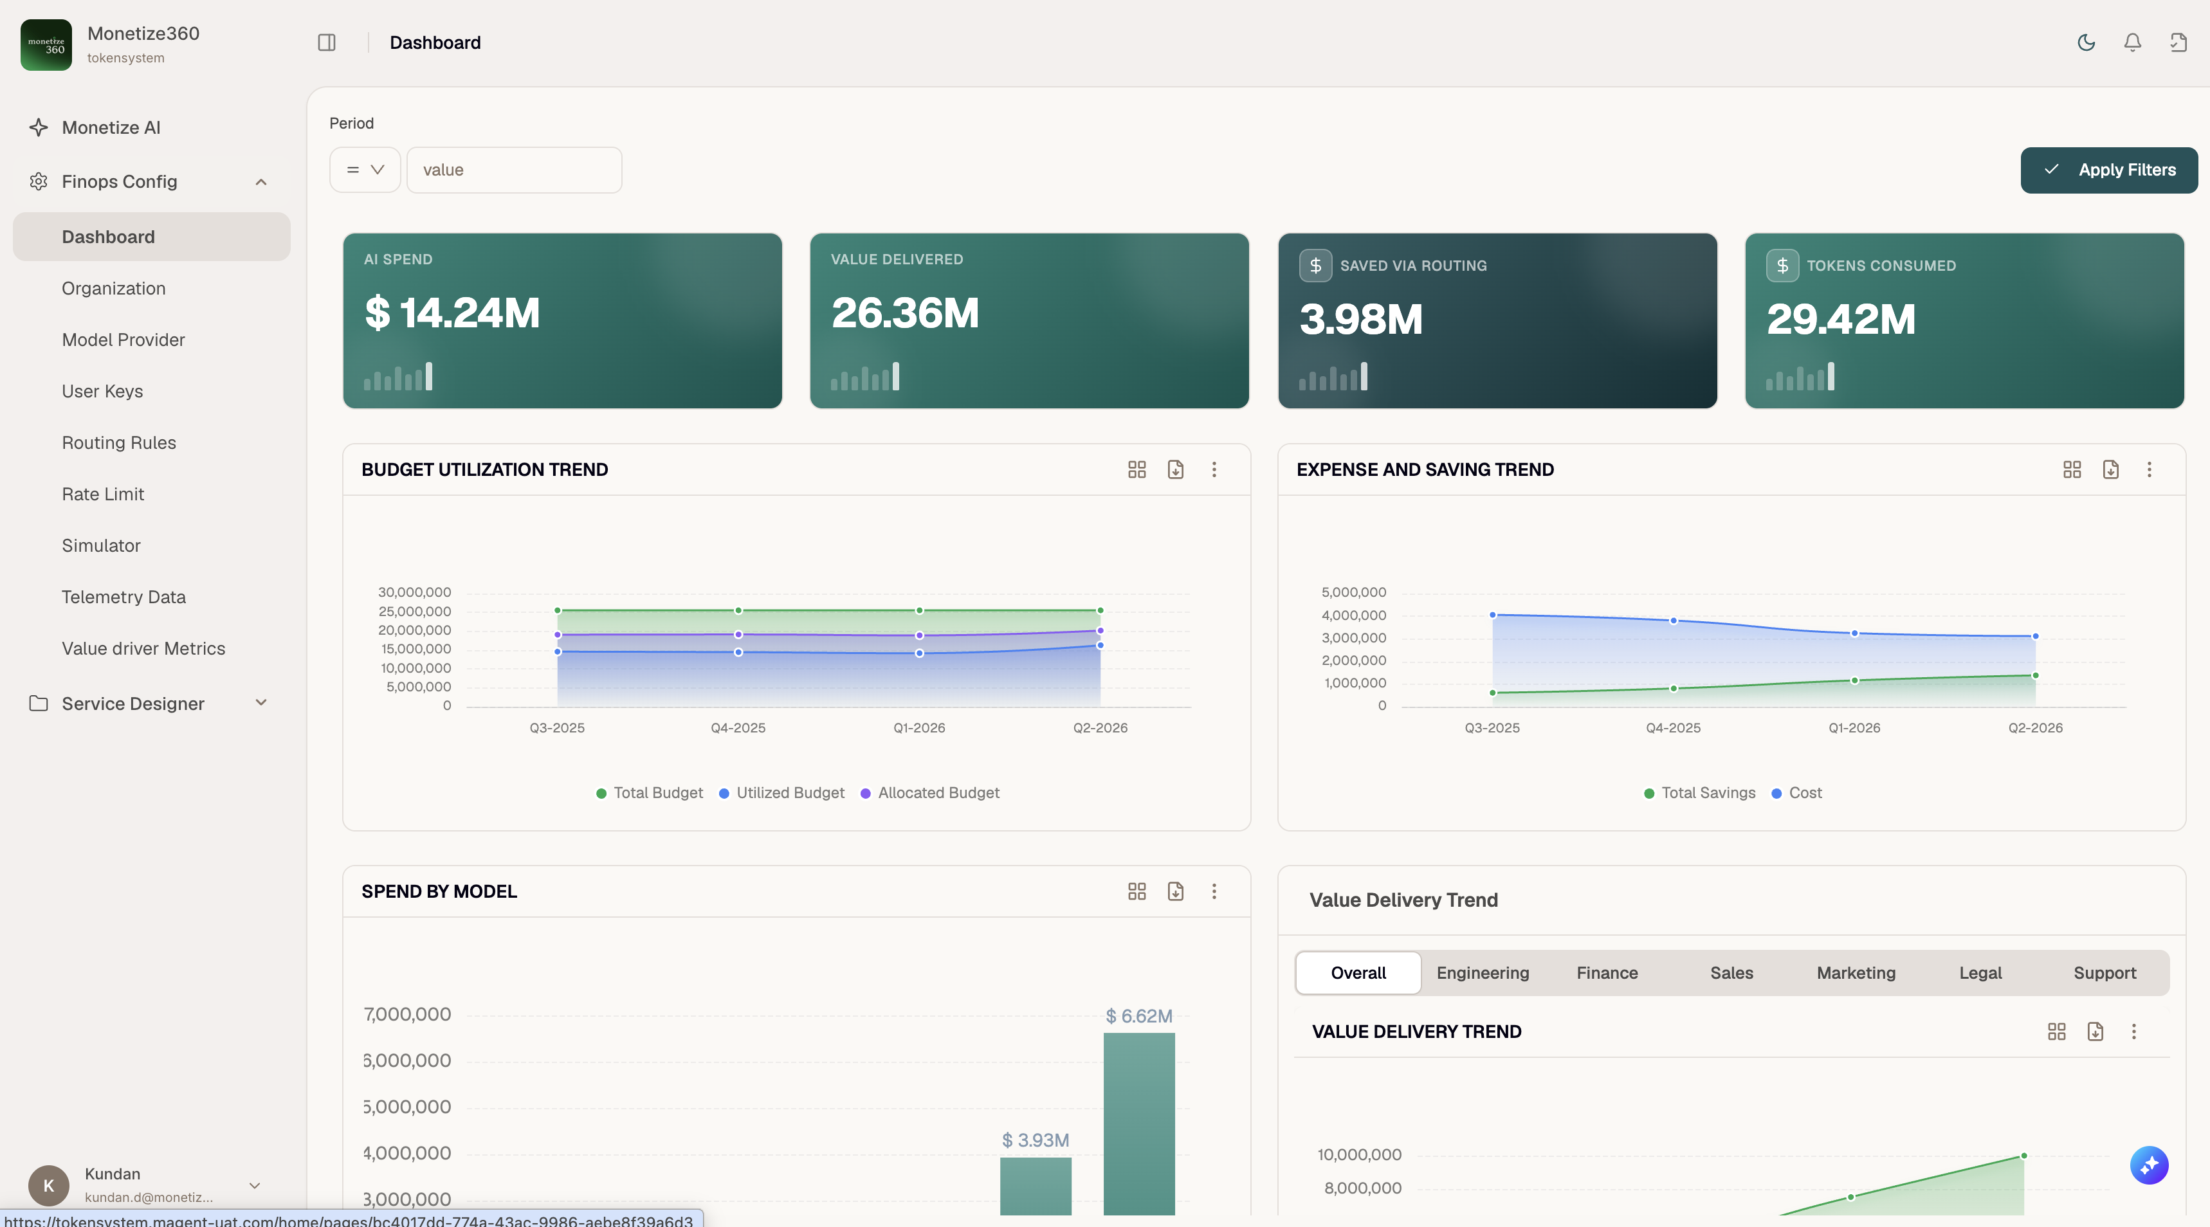Open more options for Expense and Saving Trend
2210x1227 pixels.
tap(2149, 469)
